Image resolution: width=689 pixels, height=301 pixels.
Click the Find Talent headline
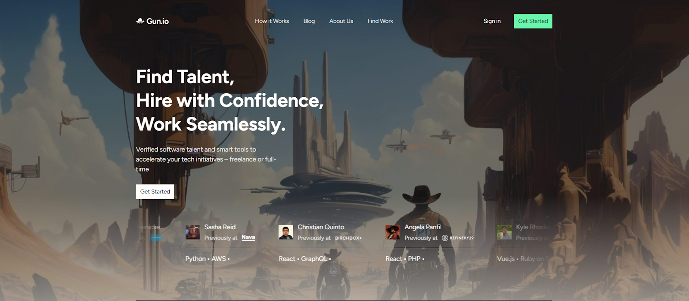(230, 101)
